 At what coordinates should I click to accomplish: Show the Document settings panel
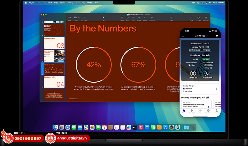point(206,18)
